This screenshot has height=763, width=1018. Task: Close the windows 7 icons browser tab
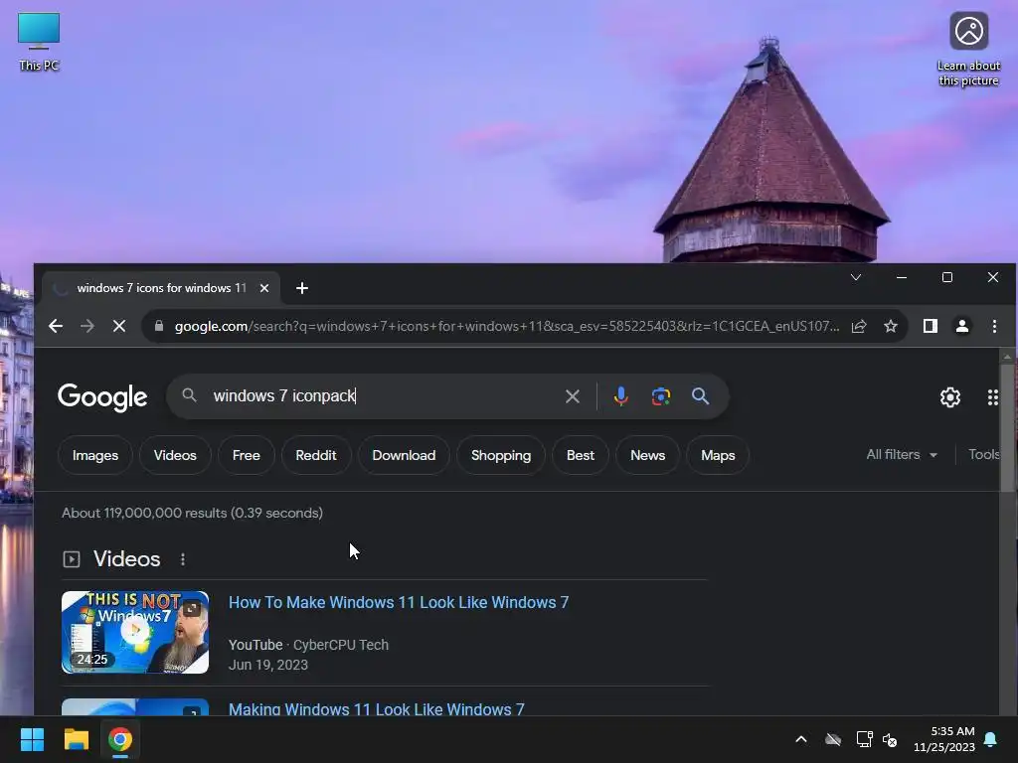pos(264,288)
